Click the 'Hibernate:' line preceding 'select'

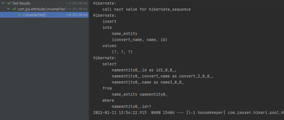point(105,58)
